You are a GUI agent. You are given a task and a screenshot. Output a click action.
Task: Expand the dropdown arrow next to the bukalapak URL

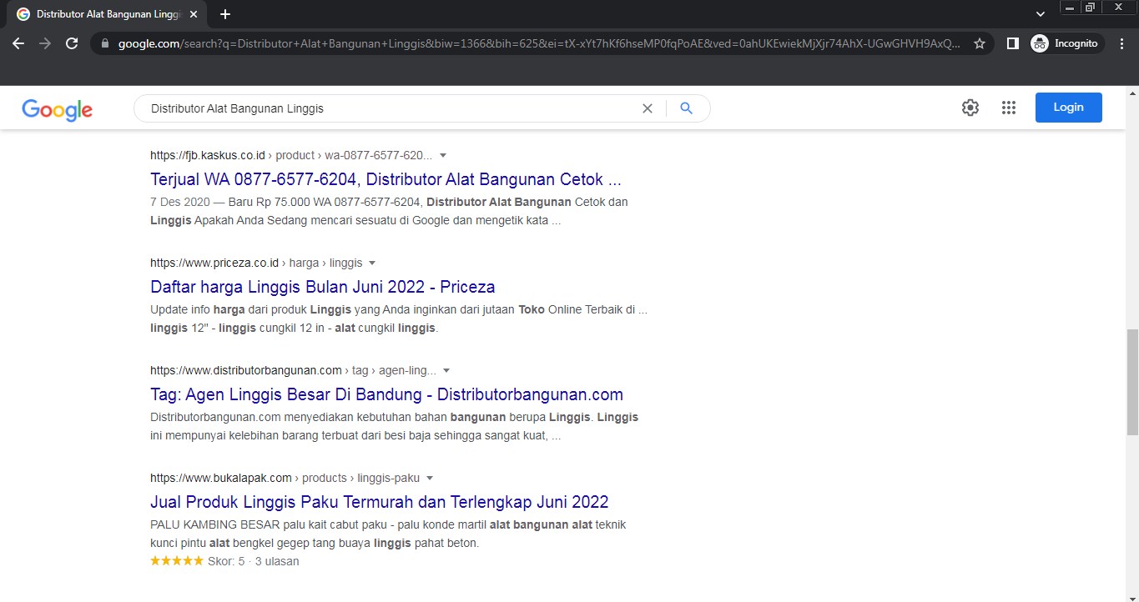coord(430,479)
